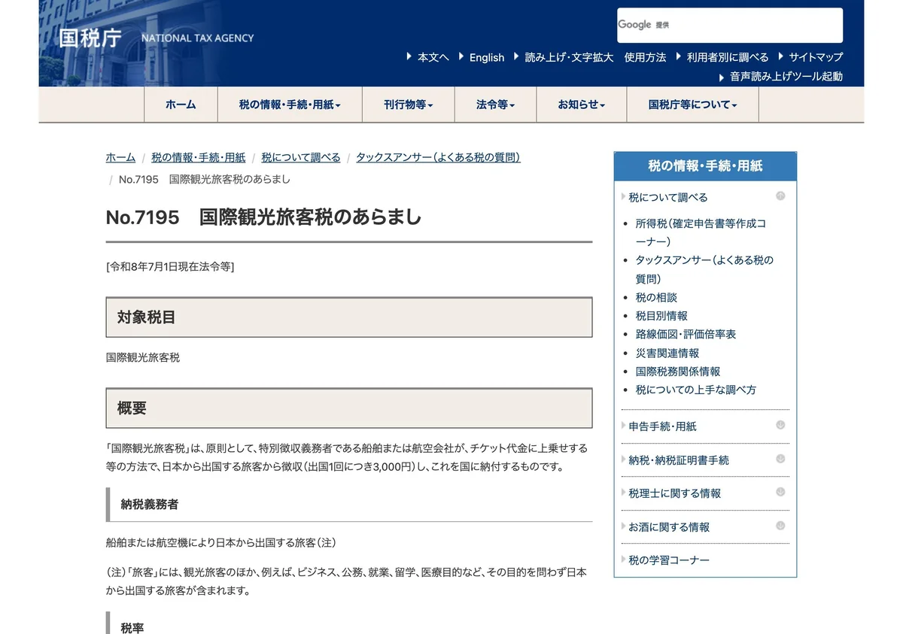The height and width of the screenshot is (634, 903).
Task: Open 税の学習コーナー sidebar item
Action: click(x=669, y=560)
